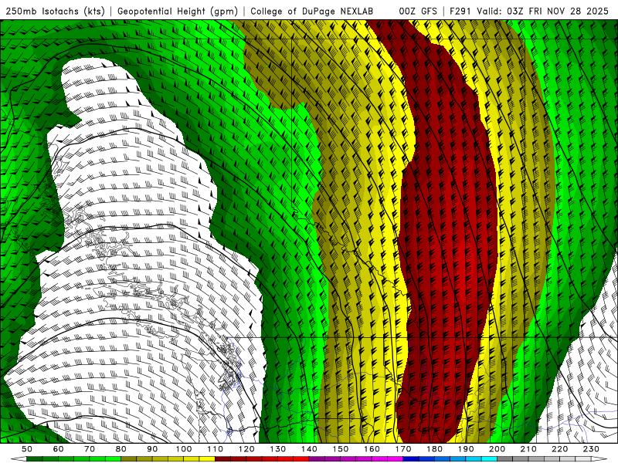The width and height of the screenshot is (618, 463).
Task: Click the bright yellow swatch just below 110 kt
Action: pyautogui.click(x=207, y=458)
